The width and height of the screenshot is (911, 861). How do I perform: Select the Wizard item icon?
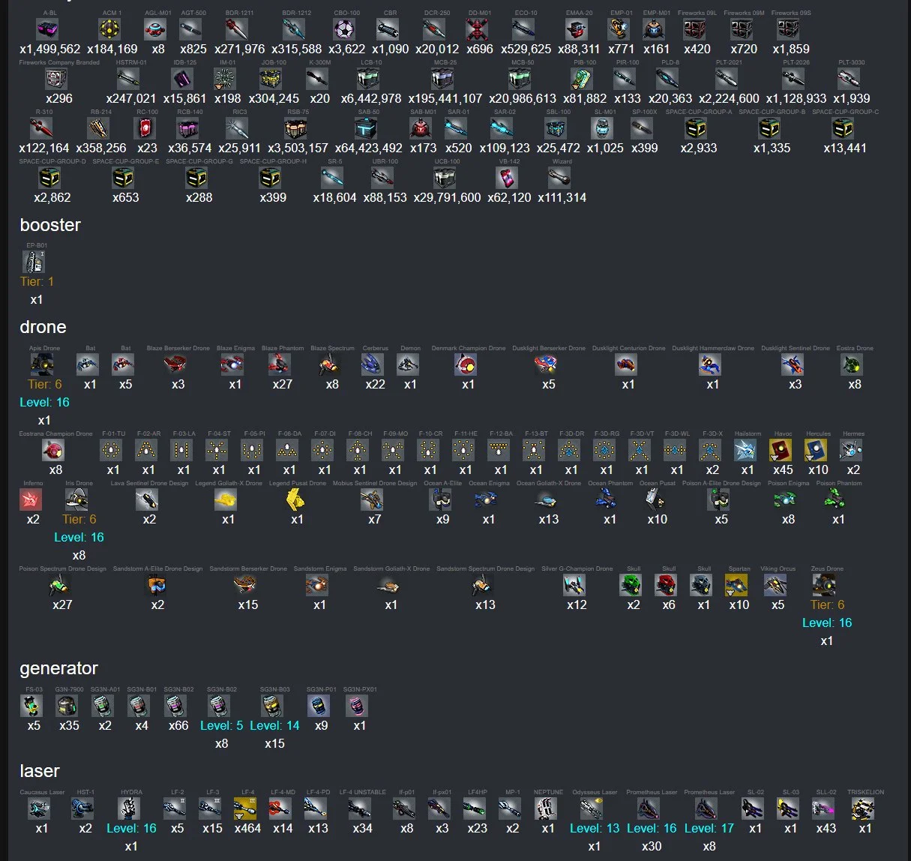coord(560,178)
